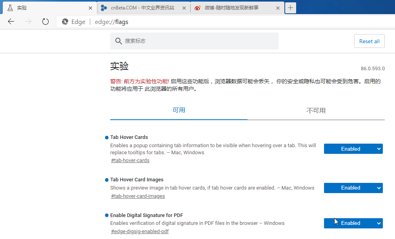Open the #tab-hover-cards anchor link
Image resolution: width=395 pixels, height=239 pixels.
130,161
